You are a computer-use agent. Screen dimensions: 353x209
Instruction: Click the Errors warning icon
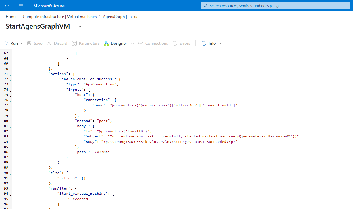coord(175,43)
